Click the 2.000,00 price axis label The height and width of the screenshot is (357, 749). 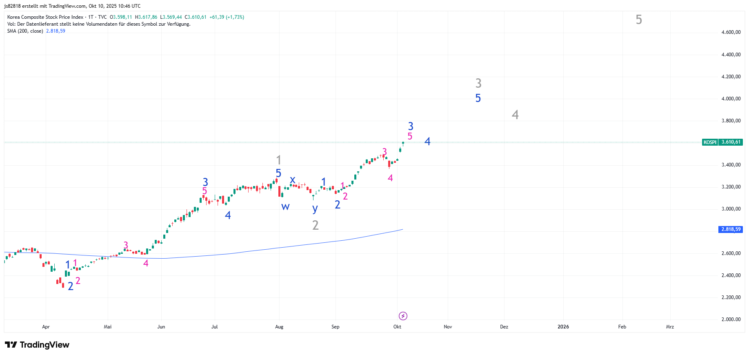point(731,319)
